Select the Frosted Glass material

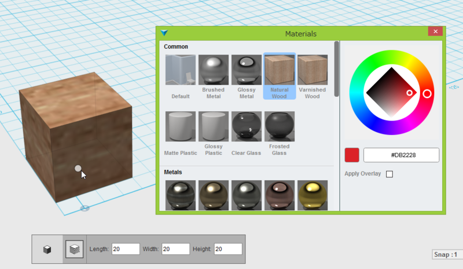tap(280, 126)
